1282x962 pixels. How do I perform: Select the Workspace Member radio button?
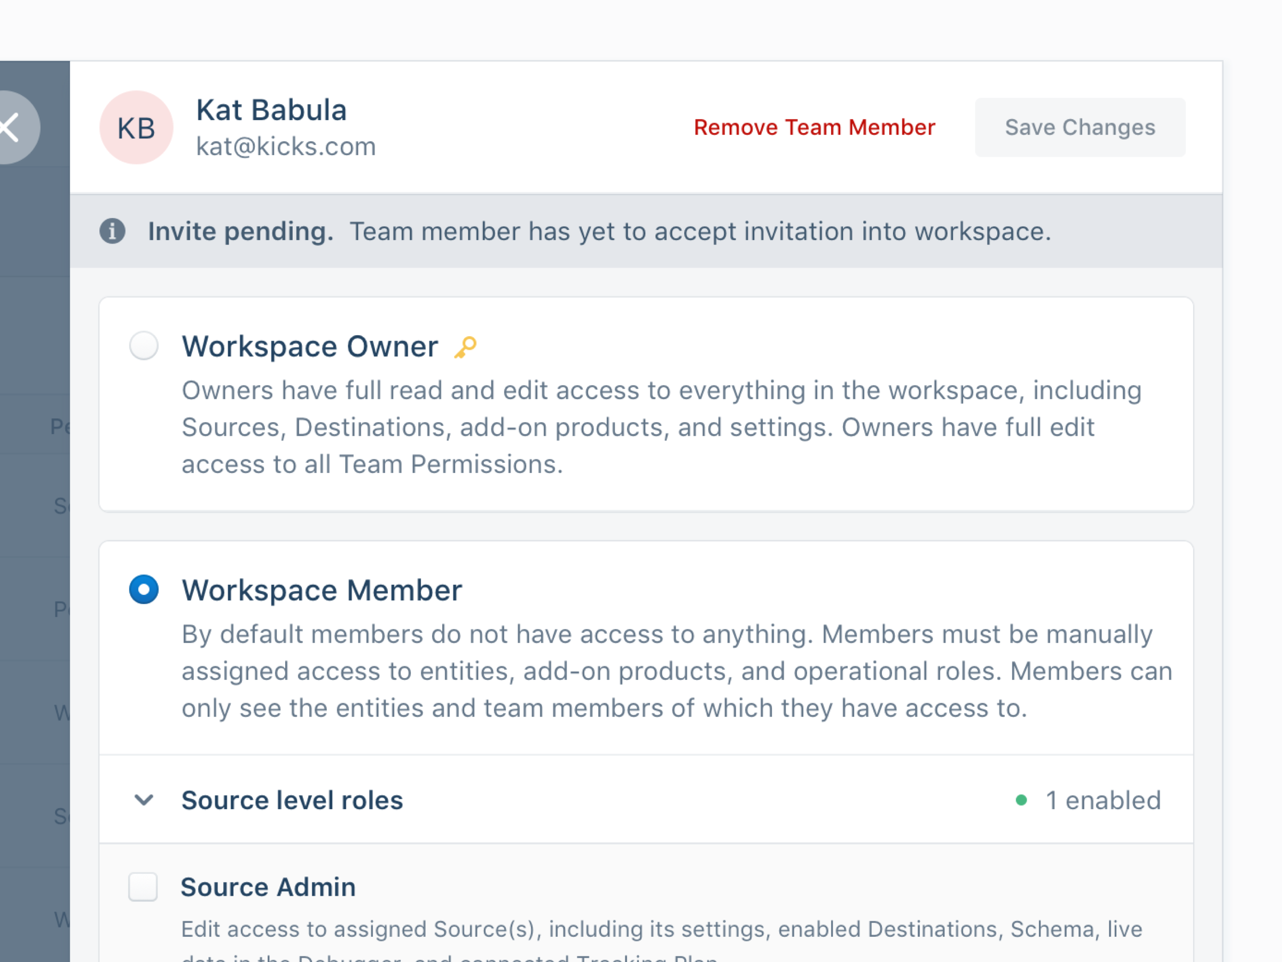143,591
